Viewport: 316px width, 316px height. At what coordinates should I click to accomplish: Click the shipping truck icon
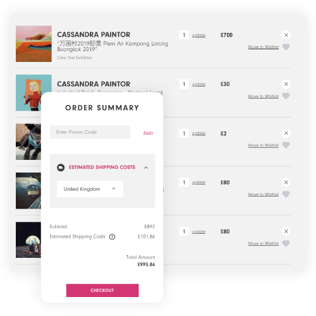[x=61, y=167]
